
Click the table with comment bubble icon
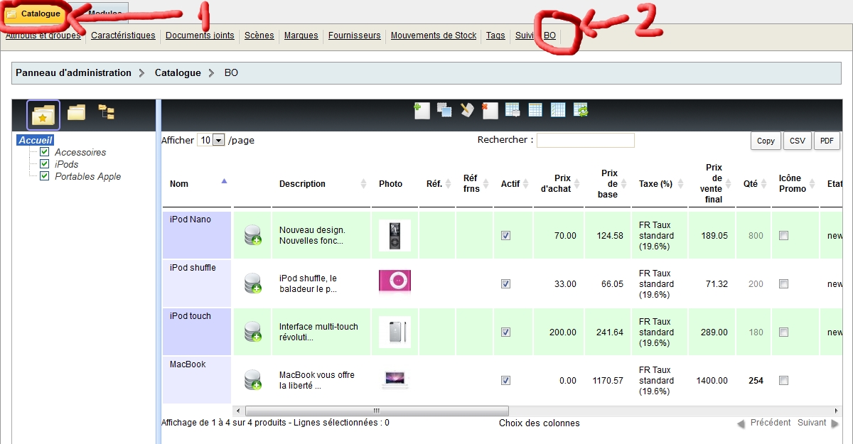tap(513, 110)
